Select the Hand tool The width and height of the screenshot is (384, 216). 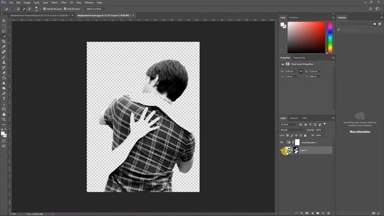(x=4, y=115)
